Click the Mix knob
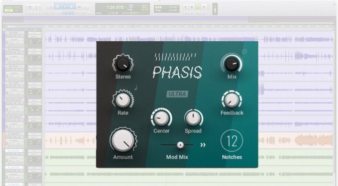This screenshot has width=338, height=186. [x=231, y=64]
